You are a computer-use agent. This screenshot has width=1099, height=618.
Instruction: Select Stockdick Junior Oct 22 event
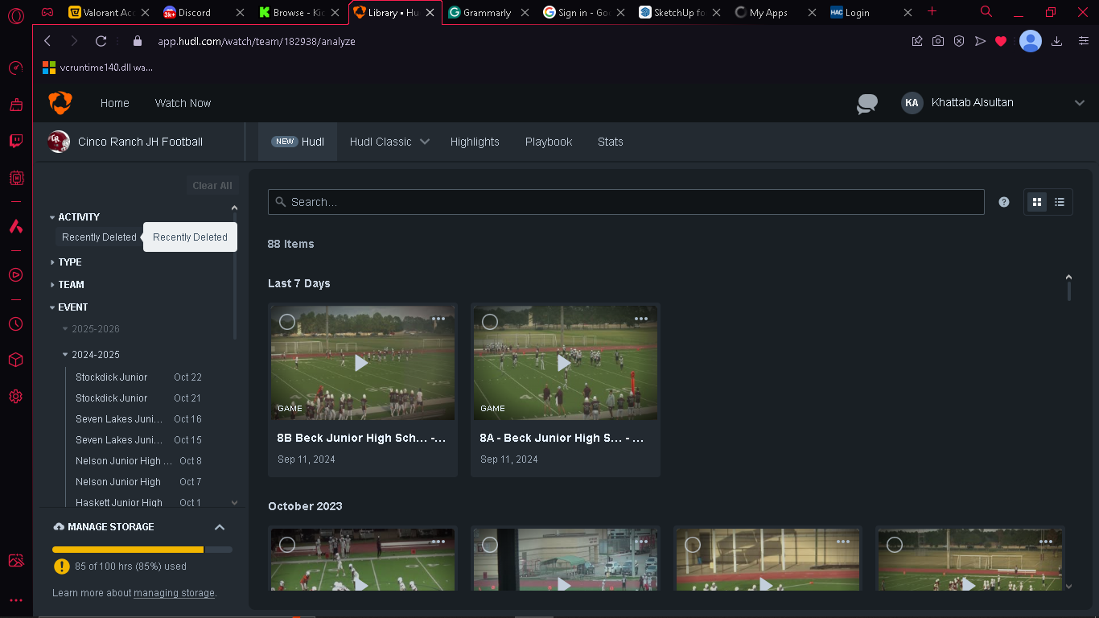138,377
